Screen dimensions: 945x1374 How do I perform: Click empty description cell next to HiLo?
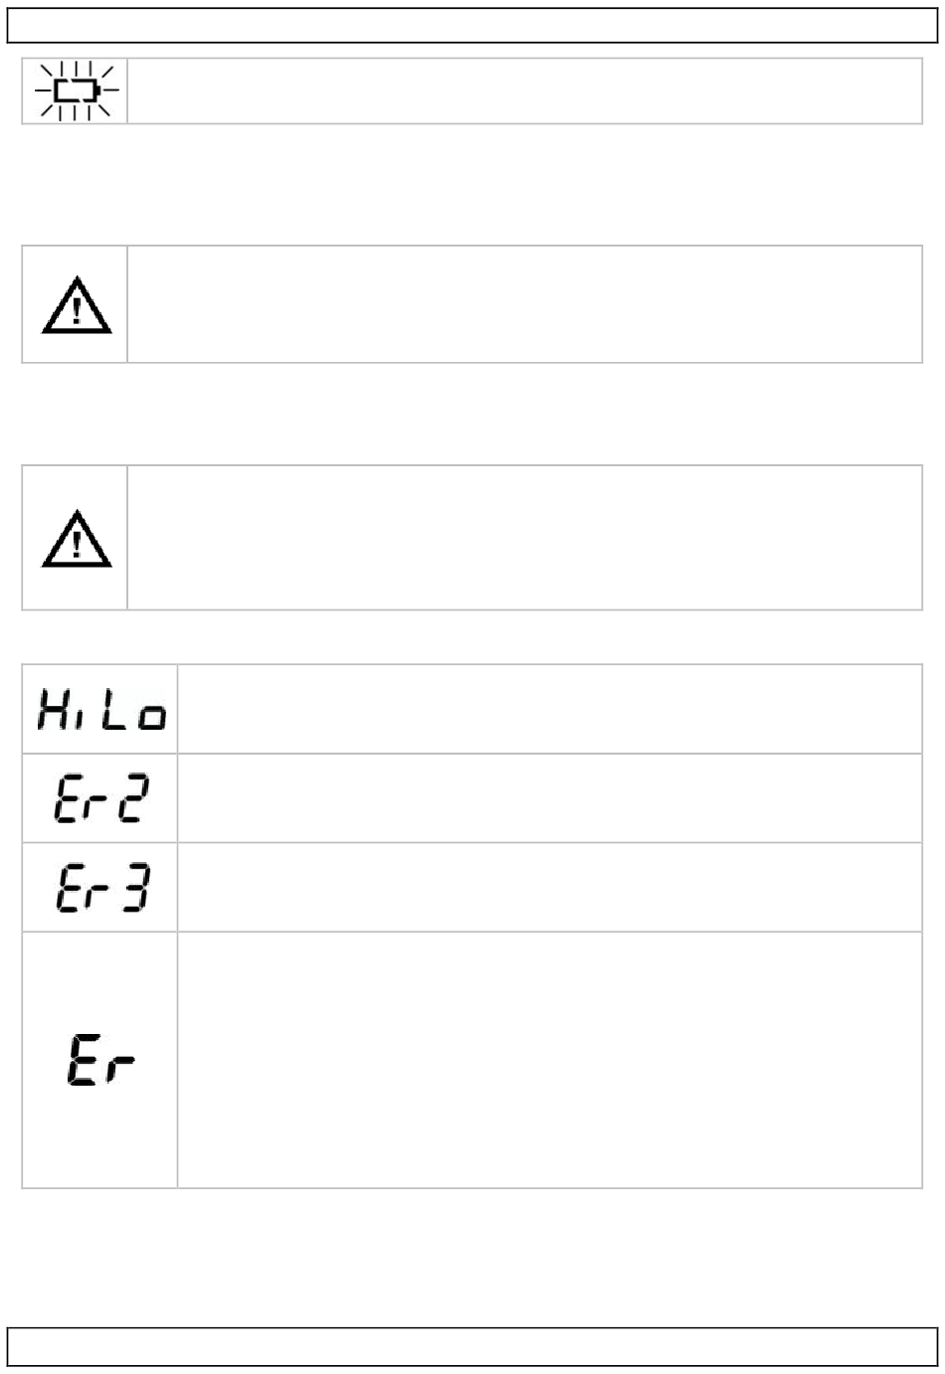(550, 709)
